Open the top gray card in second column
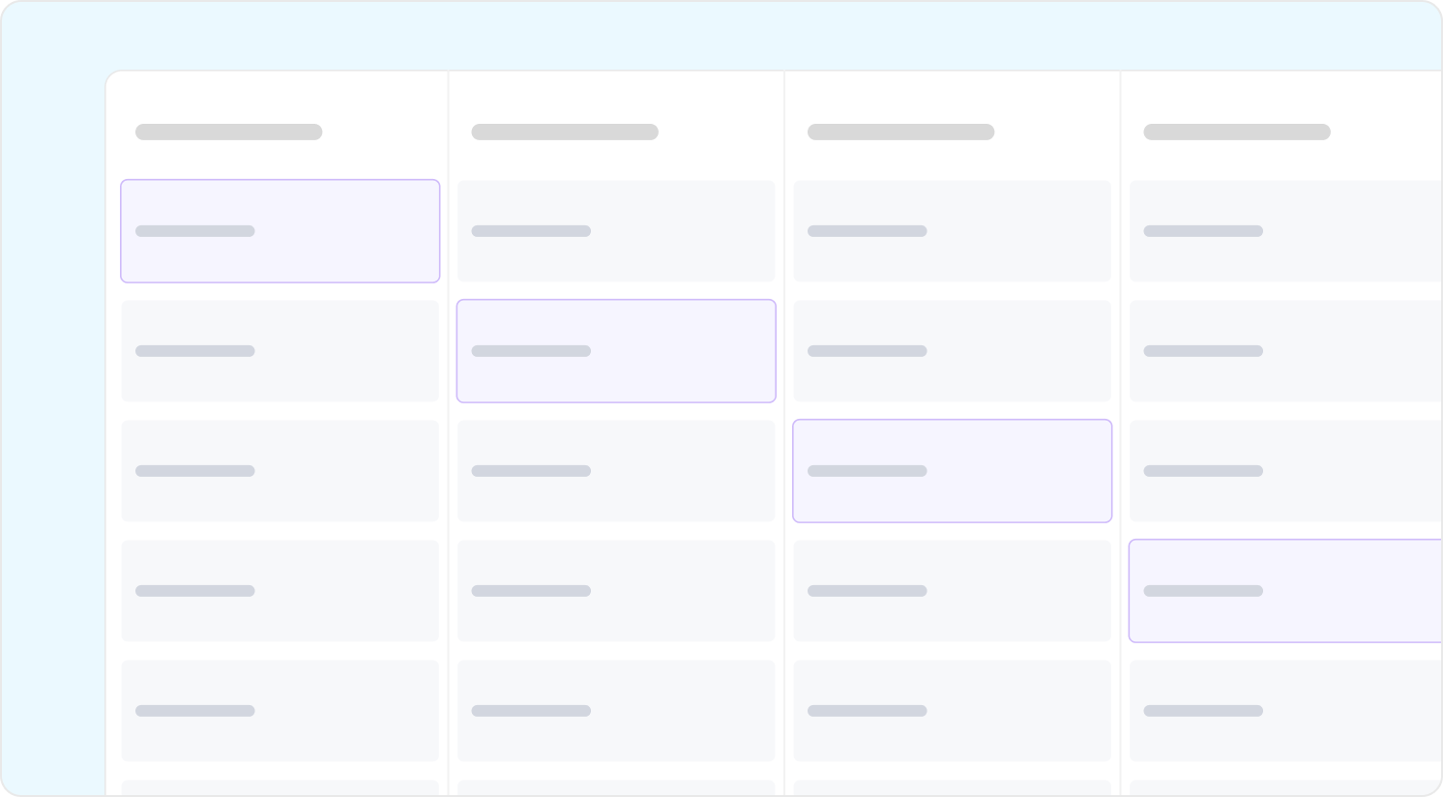The height and width of the screenshot is (797, 1443). point(616,231)
